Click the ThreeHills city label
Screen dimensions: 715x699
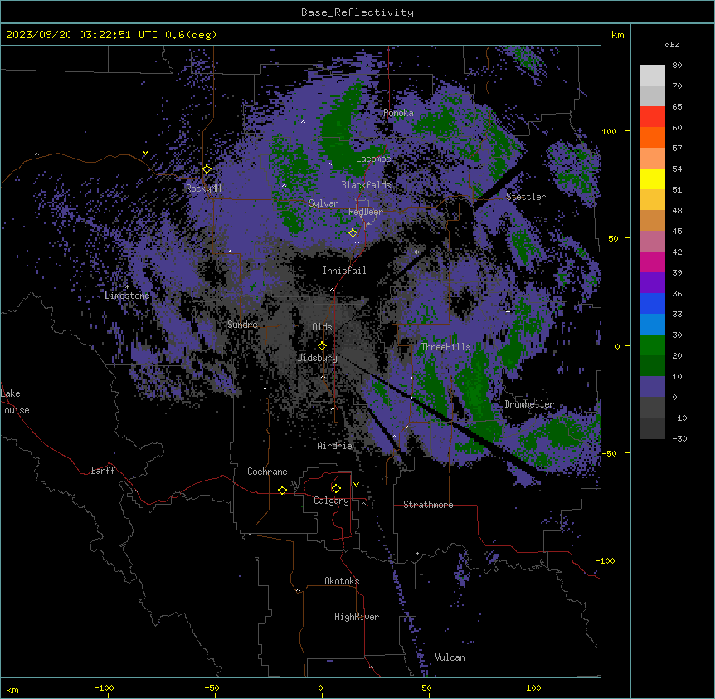tap(446, 347)
